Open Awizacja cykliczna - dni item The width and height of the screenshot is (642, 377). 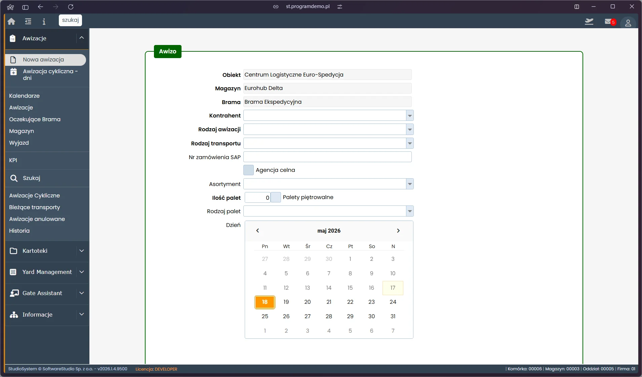click(x=47, y=75)
